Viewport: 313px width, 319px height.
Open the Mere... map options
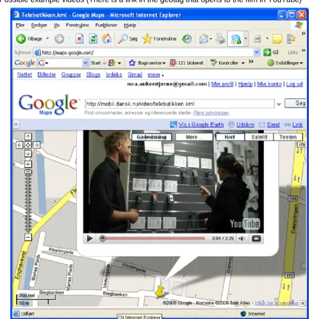194,137
